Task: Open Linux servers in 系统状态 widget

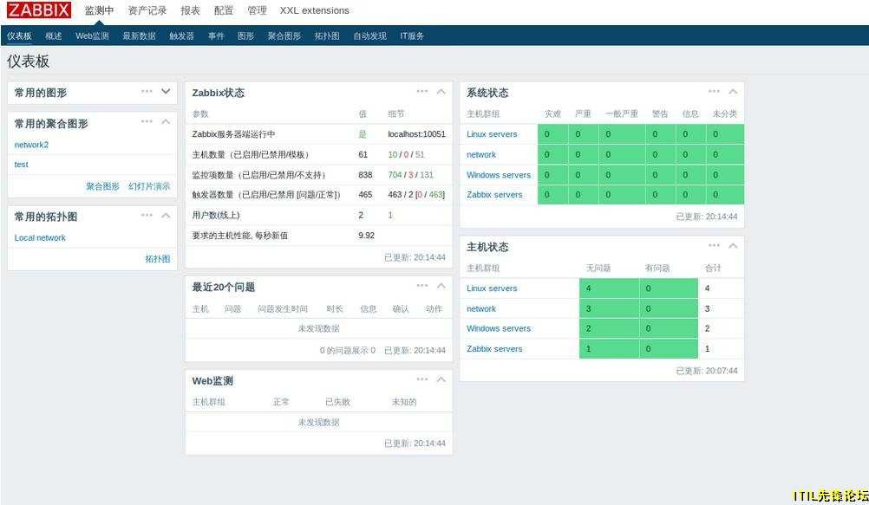Action: tap(492, 134)
